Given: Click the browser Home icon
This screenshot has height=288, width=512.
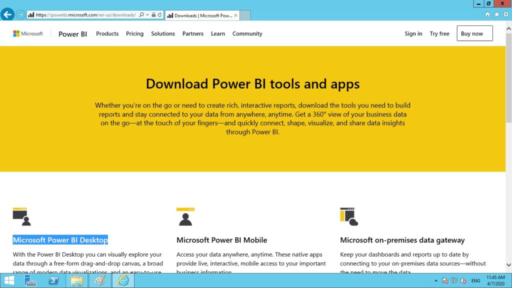Looking at the screenshot, I should (x=487, y=14).
